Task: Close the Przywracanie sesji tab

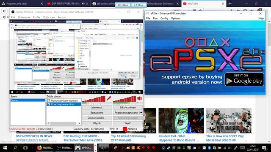Action: pyautogui.click(x=41, y=3)
